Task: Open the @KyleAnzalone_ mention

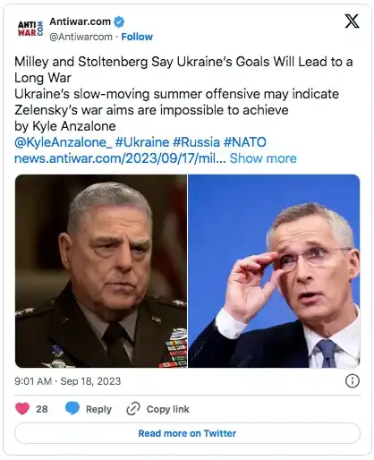Action: pos(64,142)
